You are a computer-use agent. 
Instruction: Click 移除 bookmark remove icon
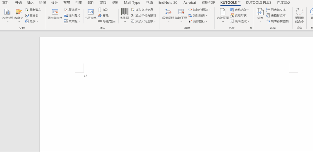point(100,15)
